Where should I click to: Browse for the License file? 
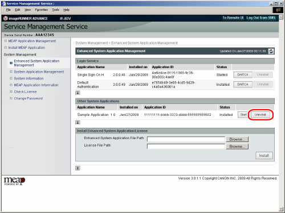[237, 147]
